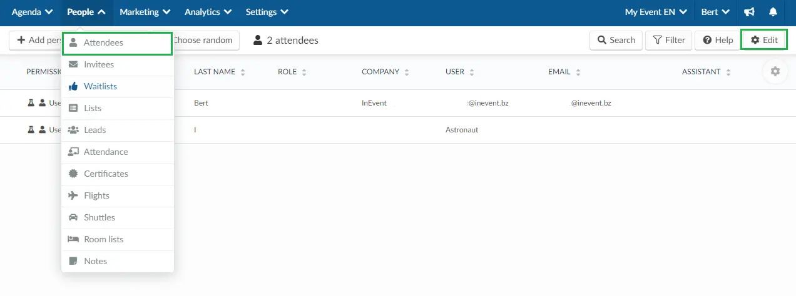The width and height of the screenshot is (796, 296).
Task: Click the User cell 'Astronaut'
Action: pos(462,130)
